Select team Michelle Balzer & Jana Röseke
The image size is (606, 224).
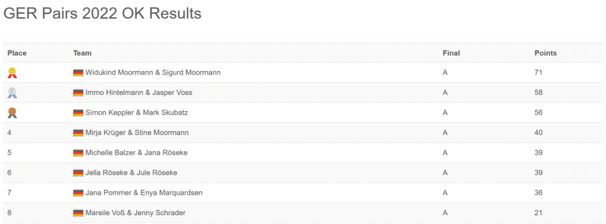pos(137,153)
